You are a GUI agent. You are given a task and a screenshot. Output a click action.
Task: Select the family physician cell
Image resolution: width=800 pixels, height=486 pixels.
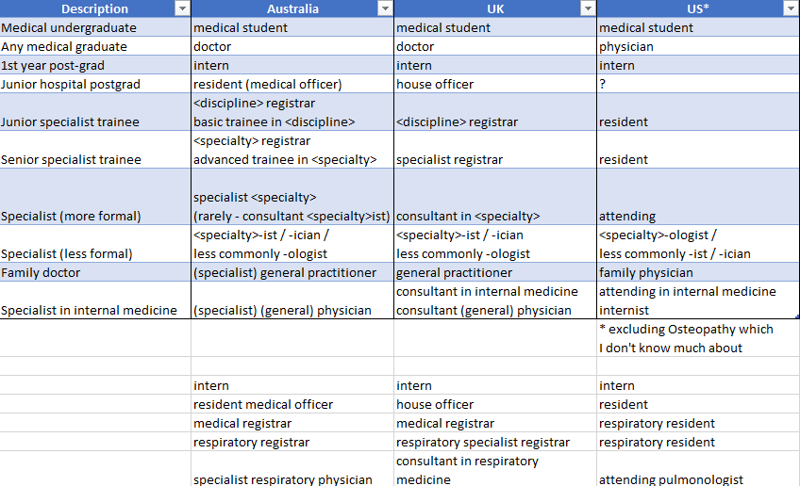[697, 272]
